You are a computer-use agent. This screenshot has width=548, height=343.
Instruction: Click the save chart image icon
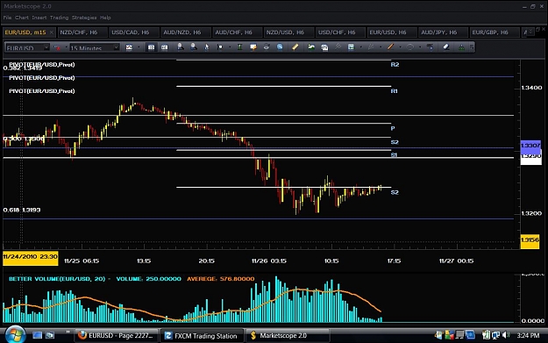click(324, 47)
